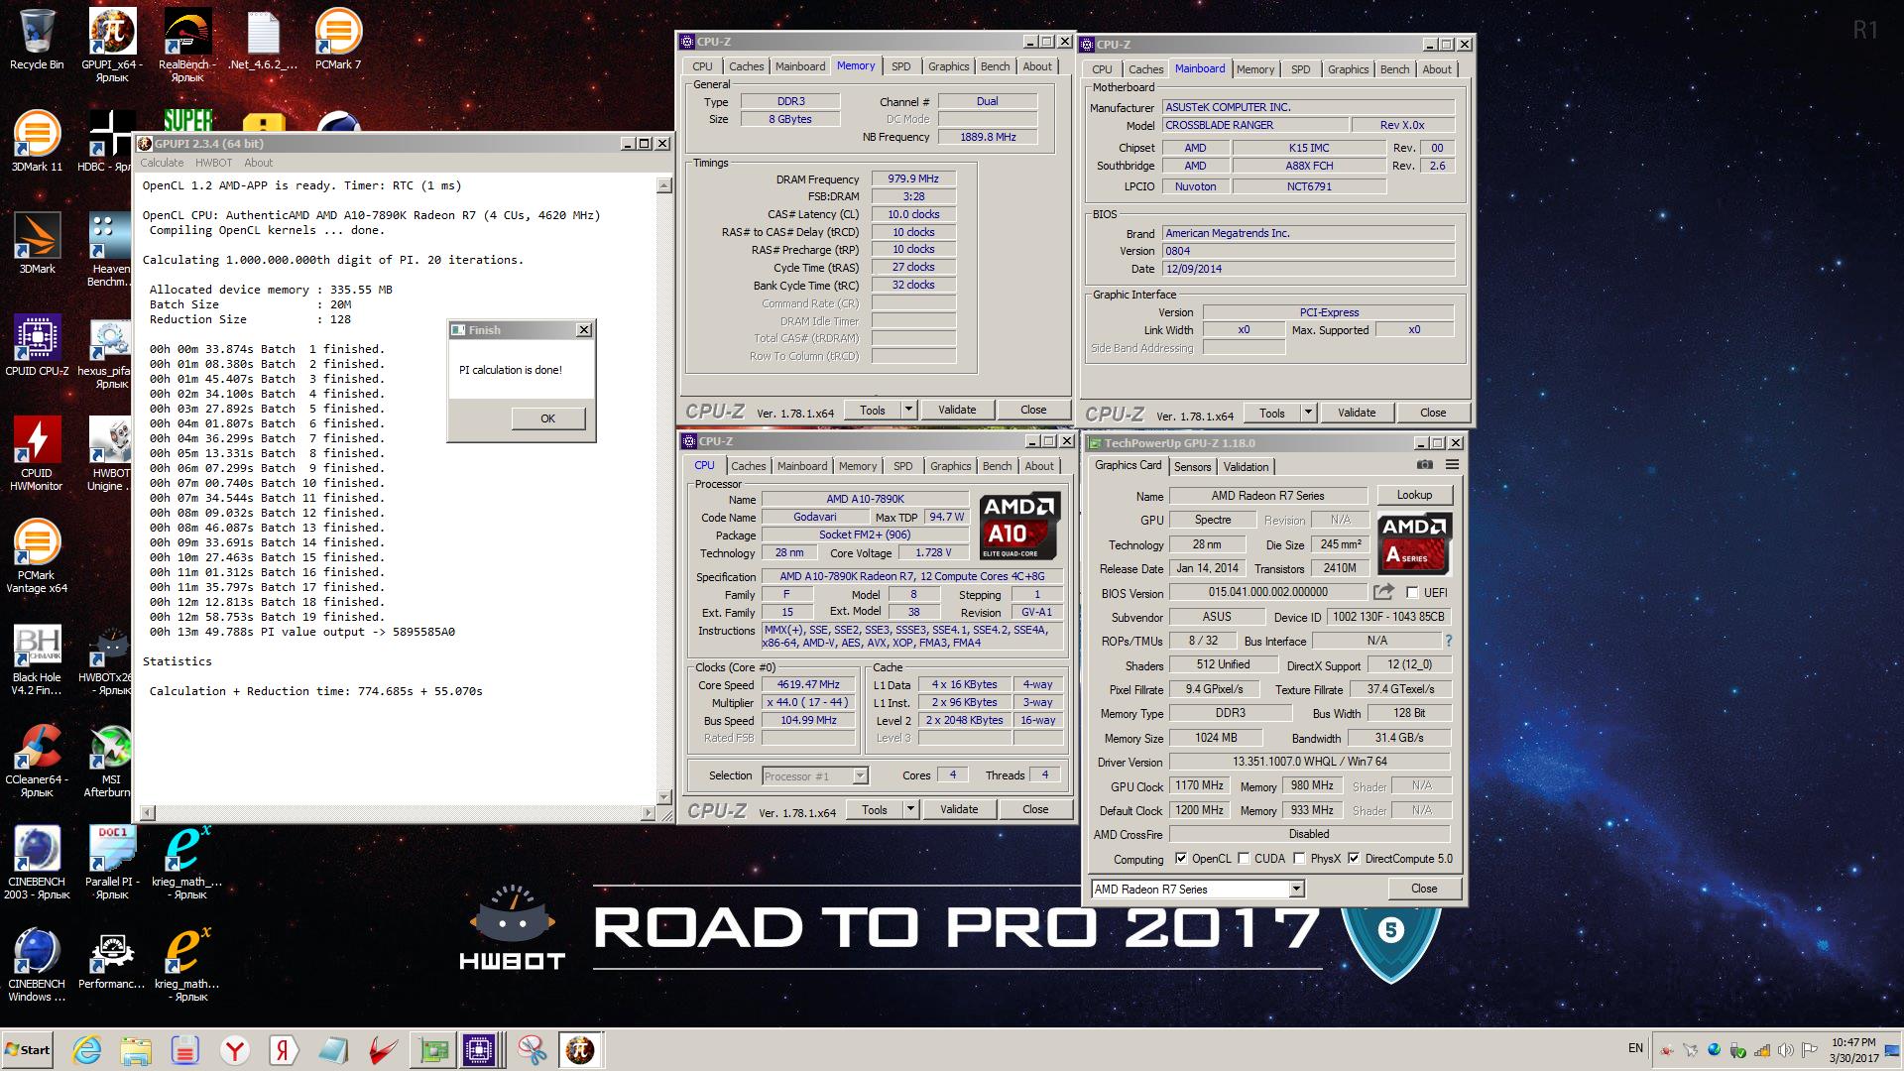Screen dimensions: 1904x1071
Task: Switch to Sensors tab in GPU-Z
Action: [1192, 467]
